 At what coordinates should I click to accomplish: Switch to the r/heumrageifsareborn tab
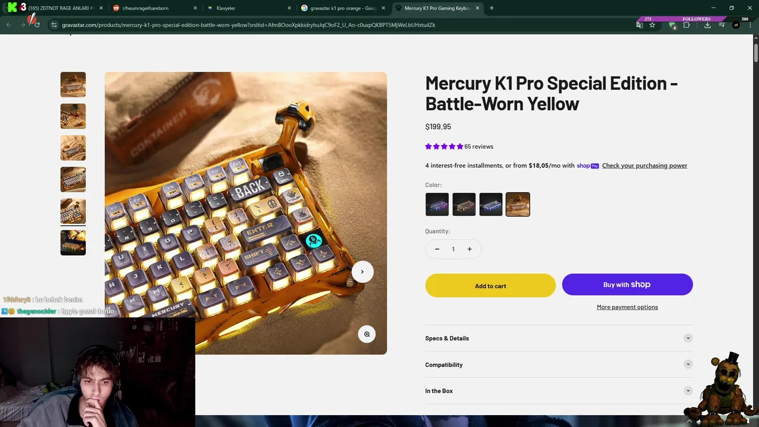(154, 8)
